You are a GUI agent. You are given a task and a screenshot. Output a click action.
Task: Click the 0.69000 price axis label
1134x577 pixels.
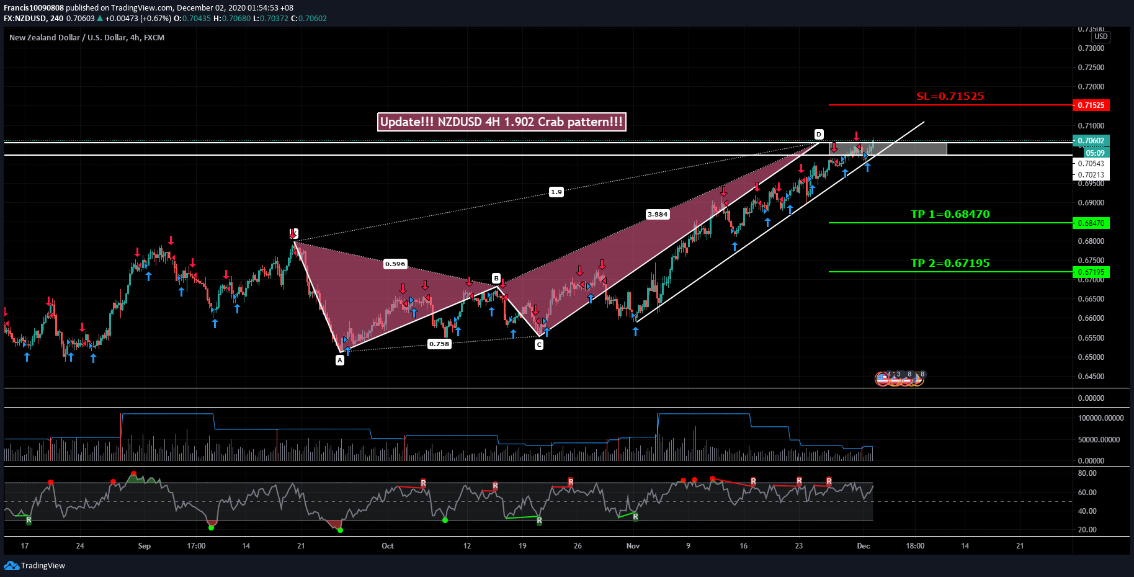pyautogui.click(x=1091, y=203)
